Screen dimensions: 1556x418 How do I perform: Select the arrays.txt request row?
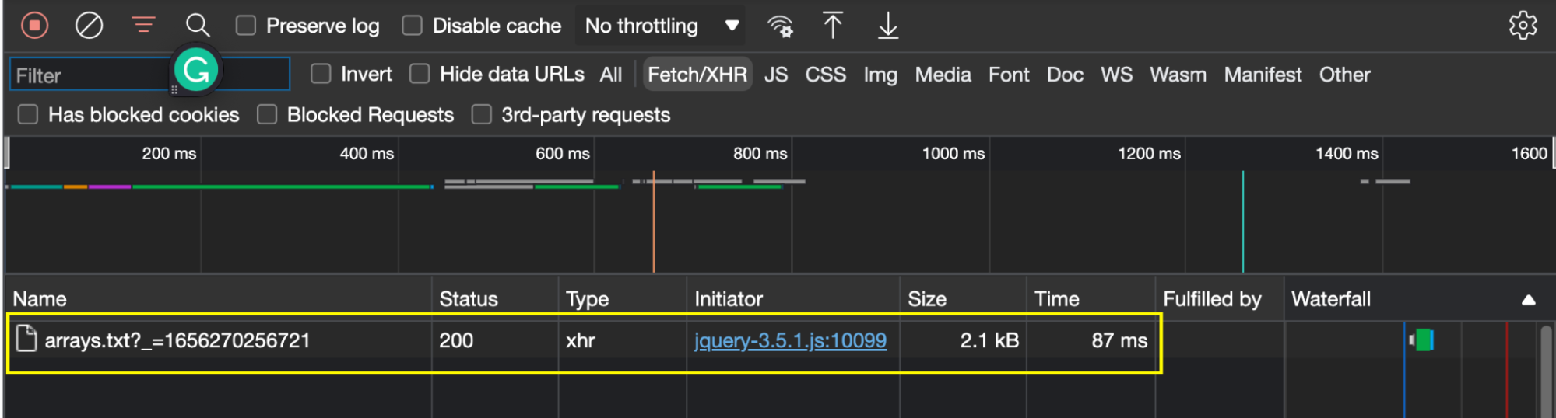click(584, 340)
